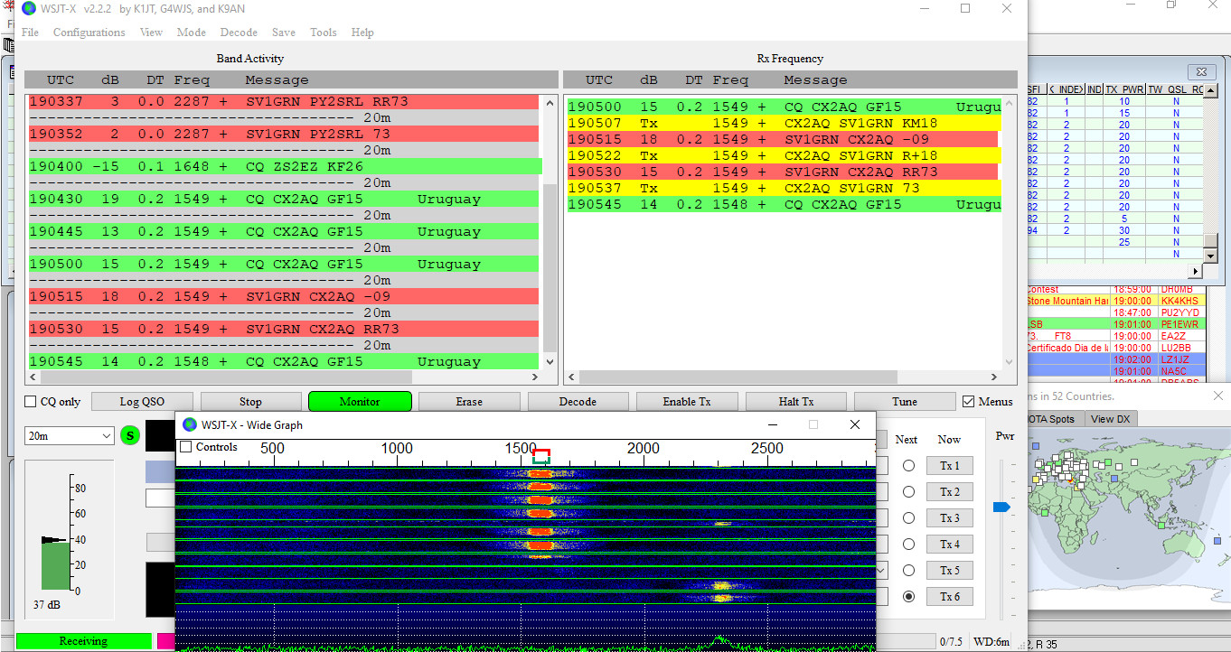This screenshot has height=652, width=1231.
Task: Click the Band Activity horizontal scrollbar thumb
Action: click(x=227, y=377)
